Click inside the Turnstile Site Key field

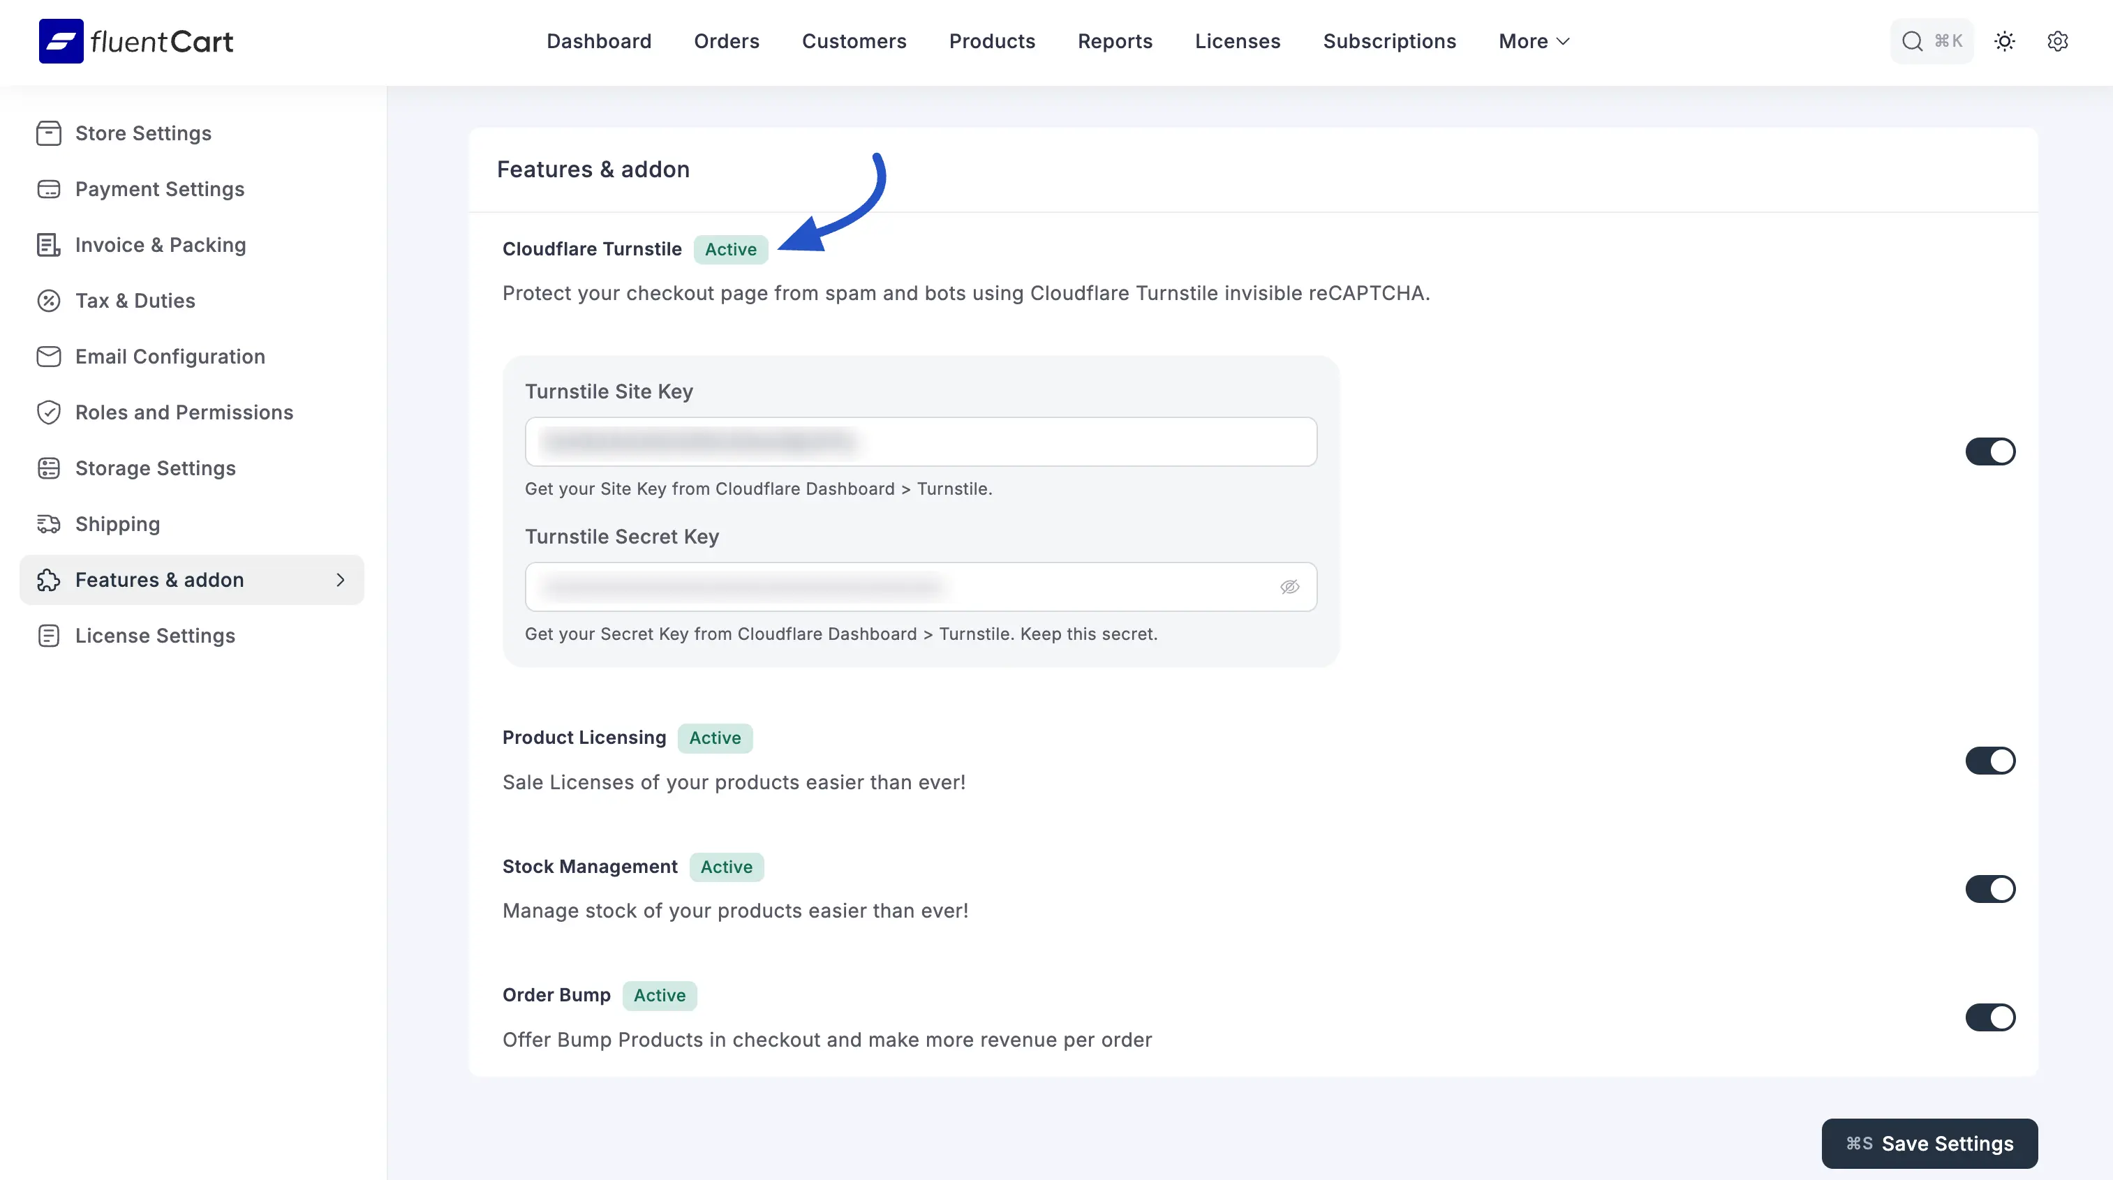coord(920,441)
